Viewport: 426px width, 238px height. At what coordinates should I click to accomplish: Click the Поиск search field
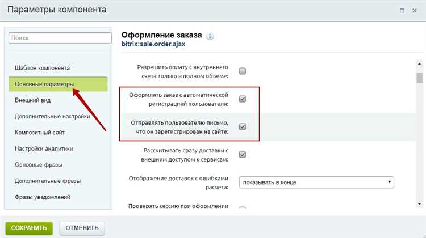pos(60,38)
